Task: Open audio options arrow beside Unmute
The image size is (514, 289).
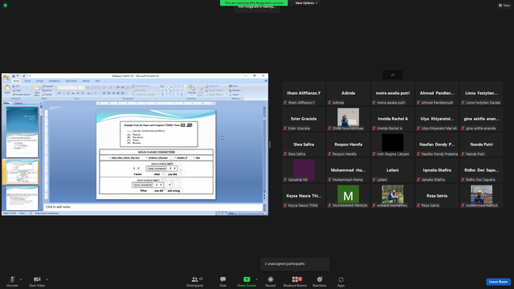Action: click(x=21, y=279)
